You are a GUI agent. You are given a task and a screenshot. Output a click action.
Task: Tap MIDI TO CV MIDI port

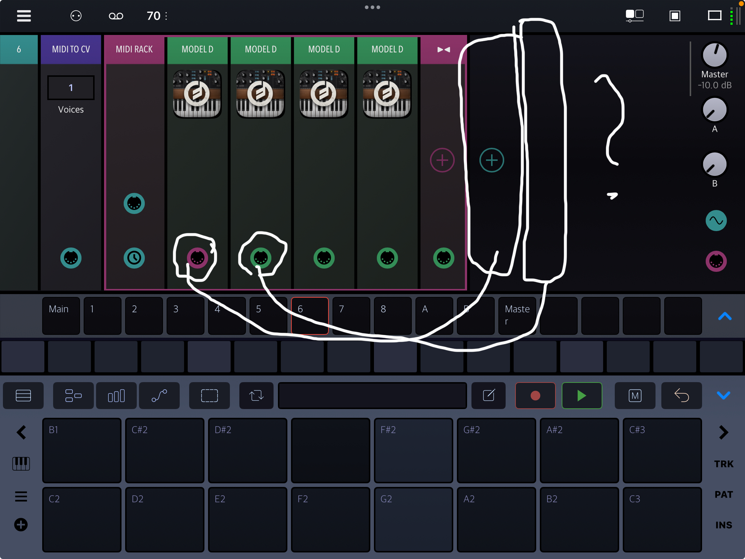(71, 258)
